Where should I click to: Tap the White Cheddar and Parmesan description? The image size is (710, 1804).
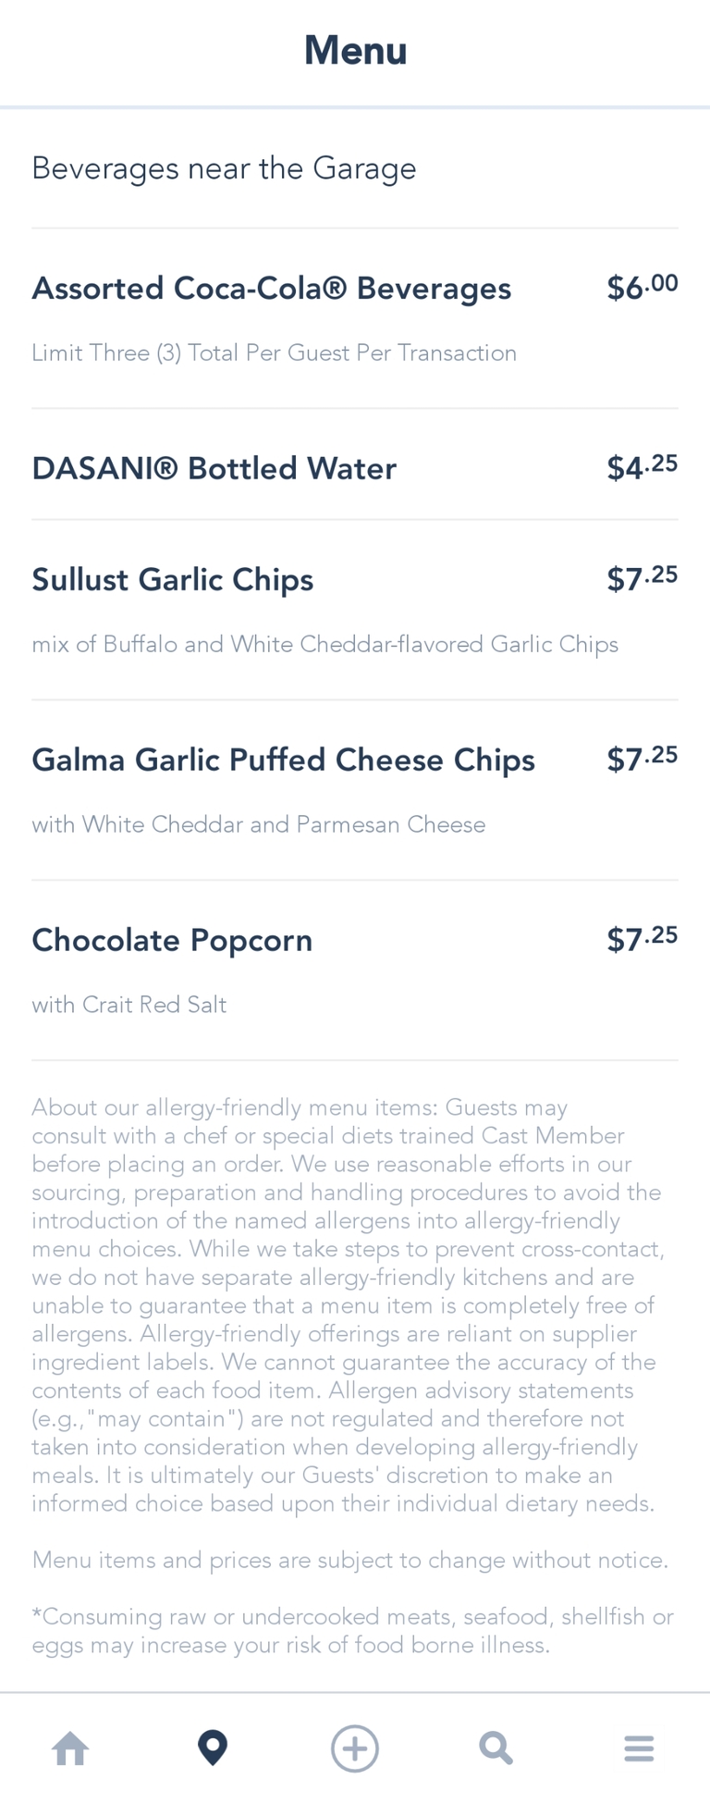click(259, 824)
